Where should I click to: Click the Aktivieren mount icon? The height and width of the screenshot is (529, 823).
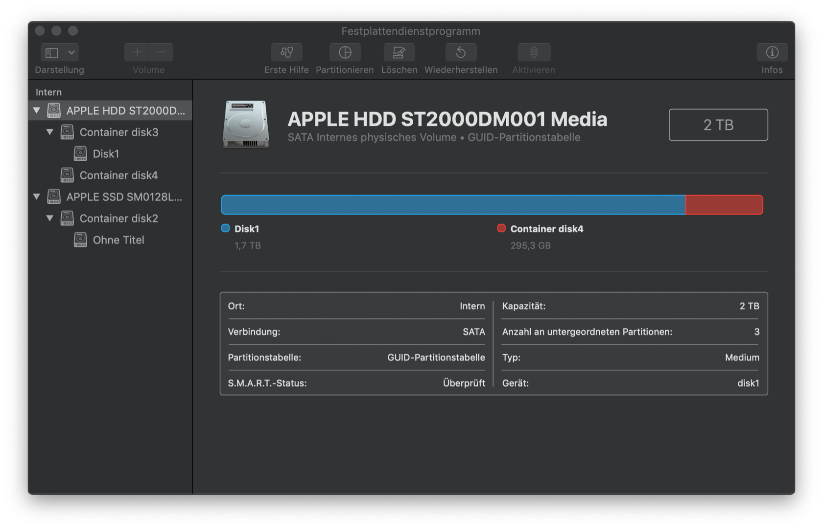click(534, 52)
